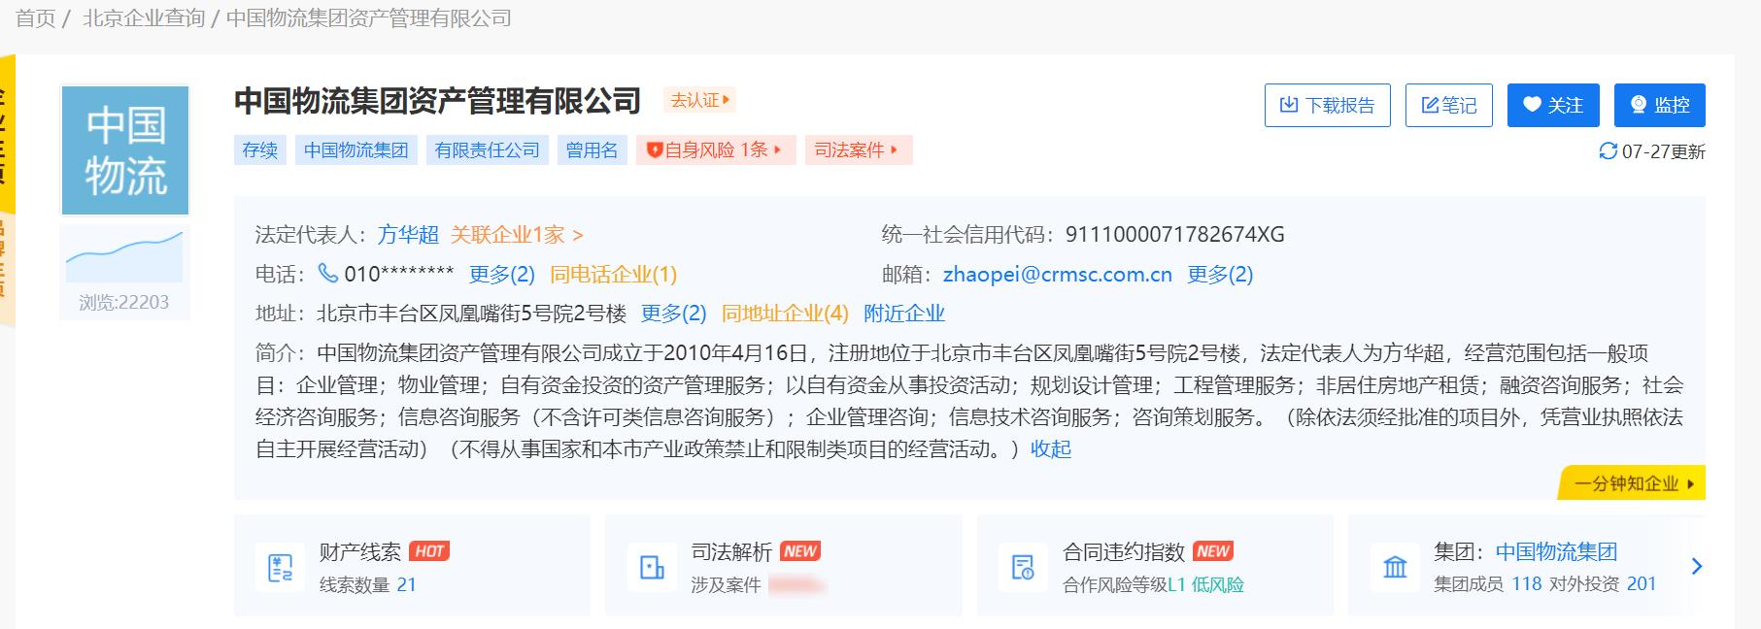This screenshot has width=1761, height=629.
Task: Expand the 司法案件 tag
Action: pos(858,150)
